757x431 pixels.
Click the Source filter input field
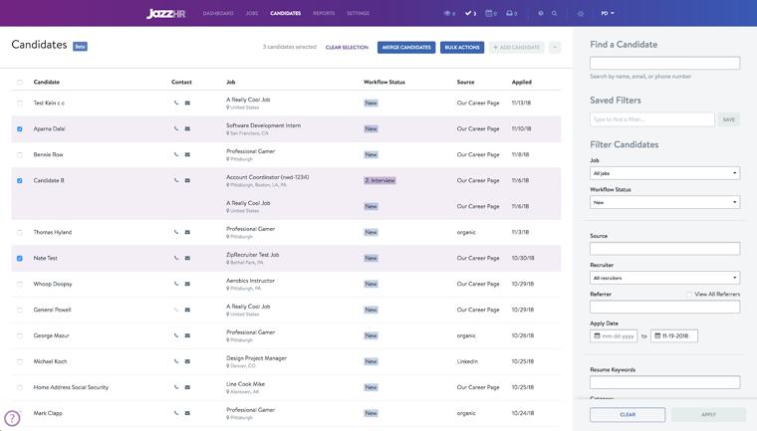pyautogui.click(x=664, y=249)
